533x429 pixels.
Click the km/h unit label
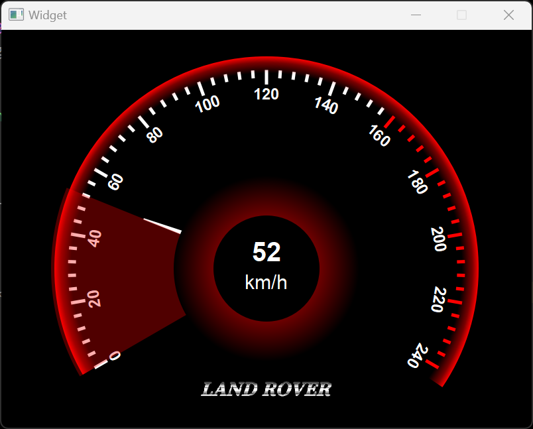(266, 283)
